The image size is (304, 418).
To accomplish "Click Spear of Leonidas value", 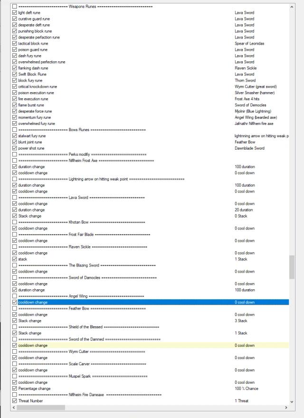I will coord(249,43).
